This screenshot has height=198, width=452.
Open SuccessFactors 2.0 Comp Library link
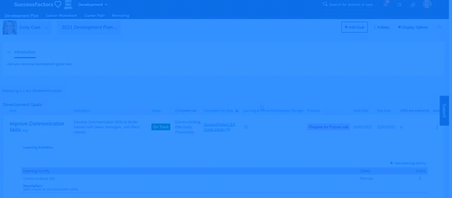pos(220,127)
